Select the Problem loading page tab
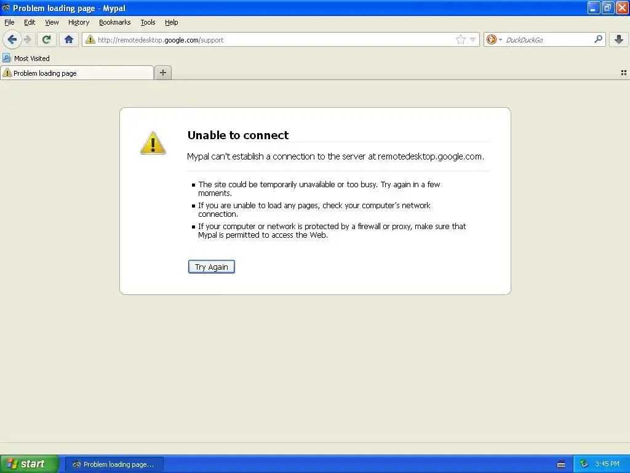This screenshot has width=630, height=473. pos(77,73)
